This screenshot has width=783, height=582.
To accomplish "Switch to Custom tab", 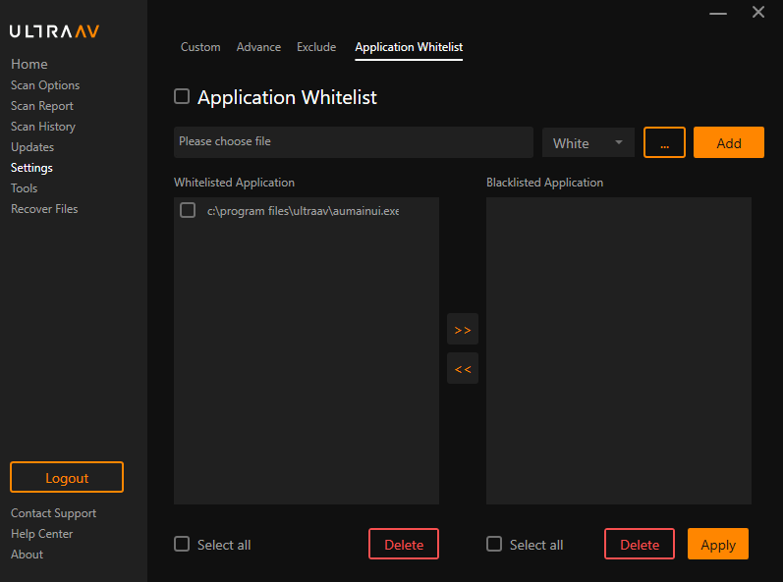I will click(x=200, y=47).
